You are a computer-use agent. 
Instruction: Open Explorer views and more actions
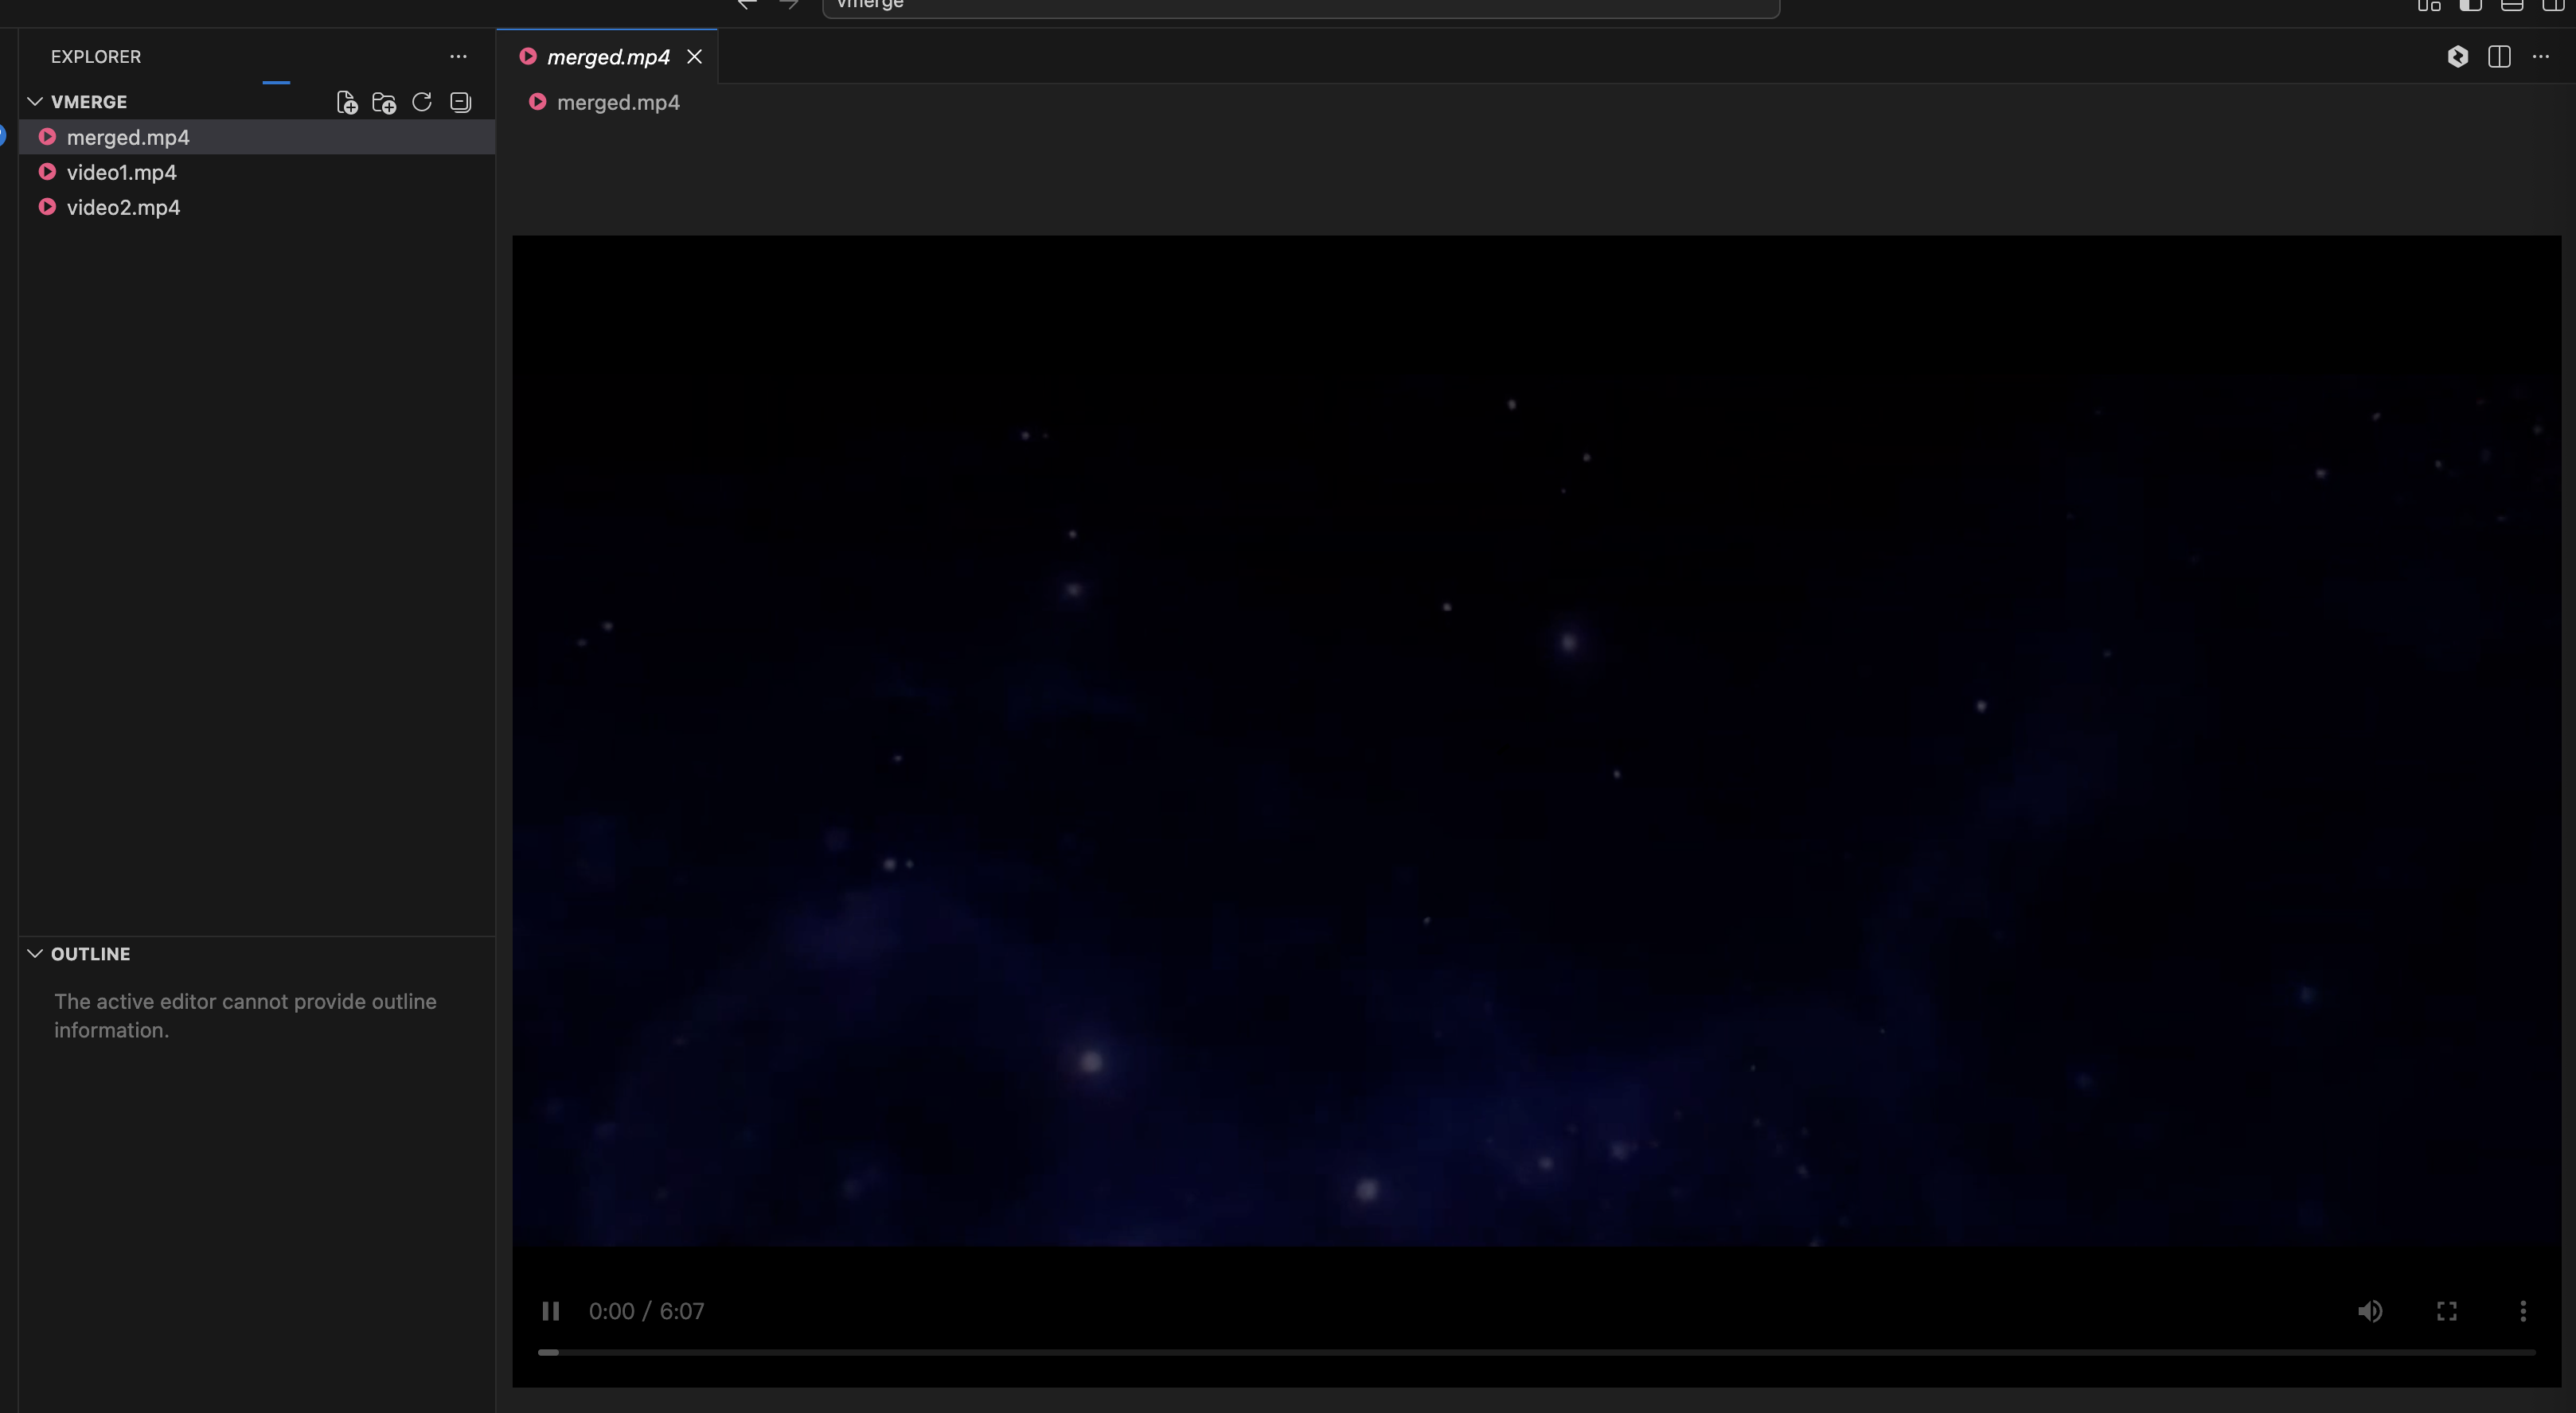click(458, 56)
